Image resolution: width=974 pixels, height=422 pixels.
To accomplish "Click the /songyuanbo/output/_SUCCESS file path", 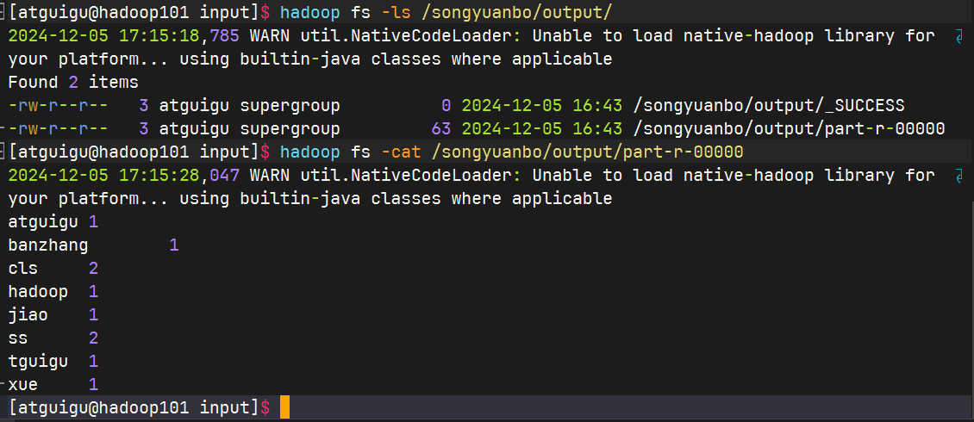I will click(768, 106).
